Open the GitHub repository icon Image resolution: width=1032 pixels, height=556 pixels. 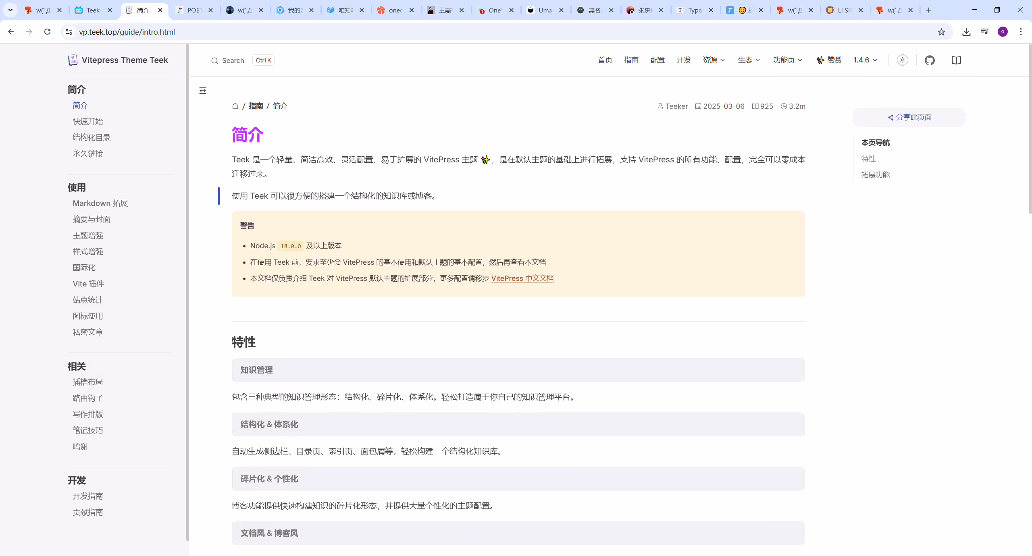pos(930,60)
